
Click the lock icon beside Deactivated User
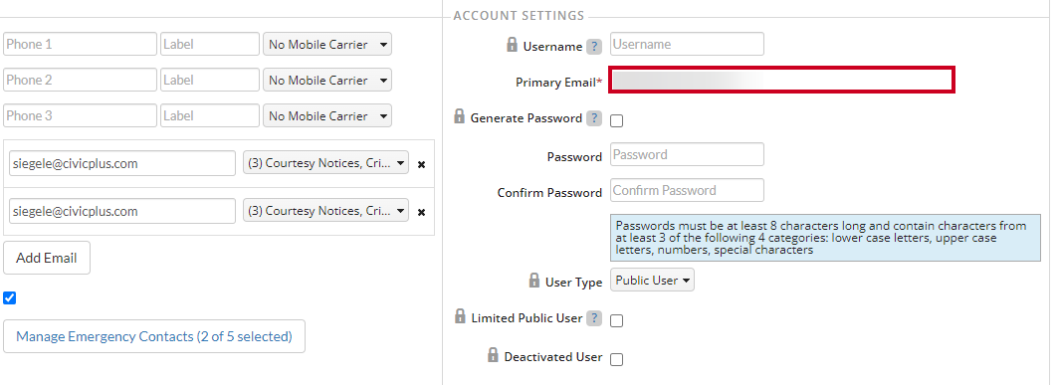point(493,354)
